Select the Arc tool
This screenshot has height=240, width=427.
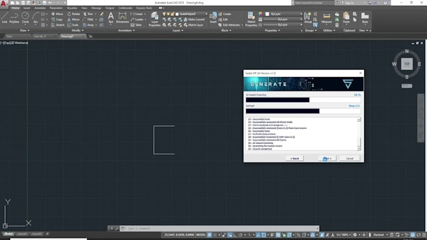(35, 18)
